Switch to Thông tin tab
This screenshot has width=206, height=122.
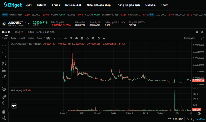(18, 32)
